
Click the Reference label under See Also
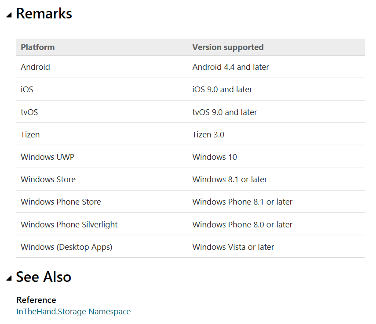(36, 300)
